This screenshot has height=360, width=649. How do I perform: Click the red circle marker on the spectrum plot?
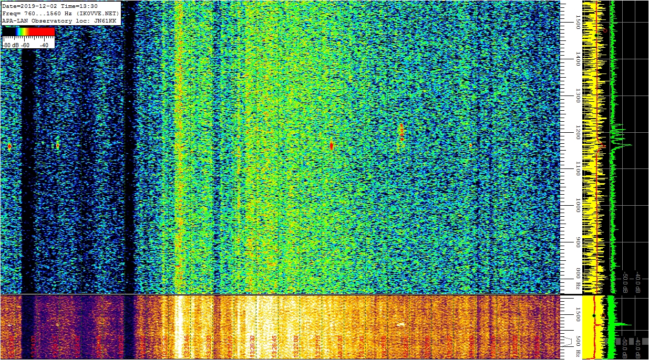pos(605,30)
